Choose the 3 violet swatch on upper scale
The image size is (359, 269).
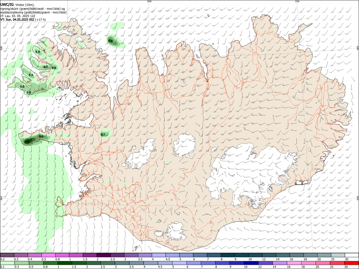pyautogui.click(x=131, y=255)
